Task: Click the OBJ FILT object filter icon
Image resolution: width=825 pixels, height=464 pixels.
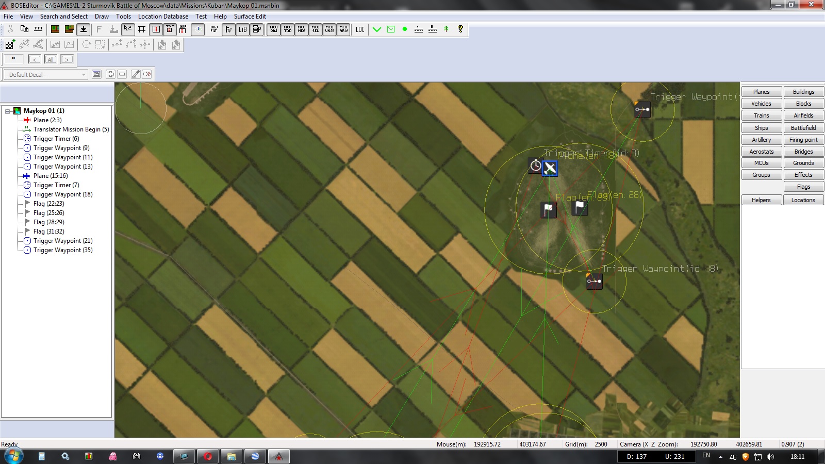Action: [214, 29]
